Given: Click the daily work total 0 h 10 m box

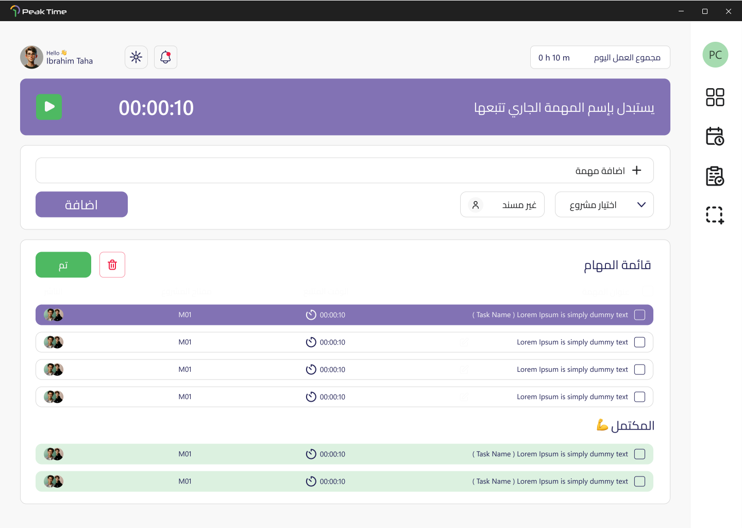Looking at the screenshot, I should click(x=600, y=57).
